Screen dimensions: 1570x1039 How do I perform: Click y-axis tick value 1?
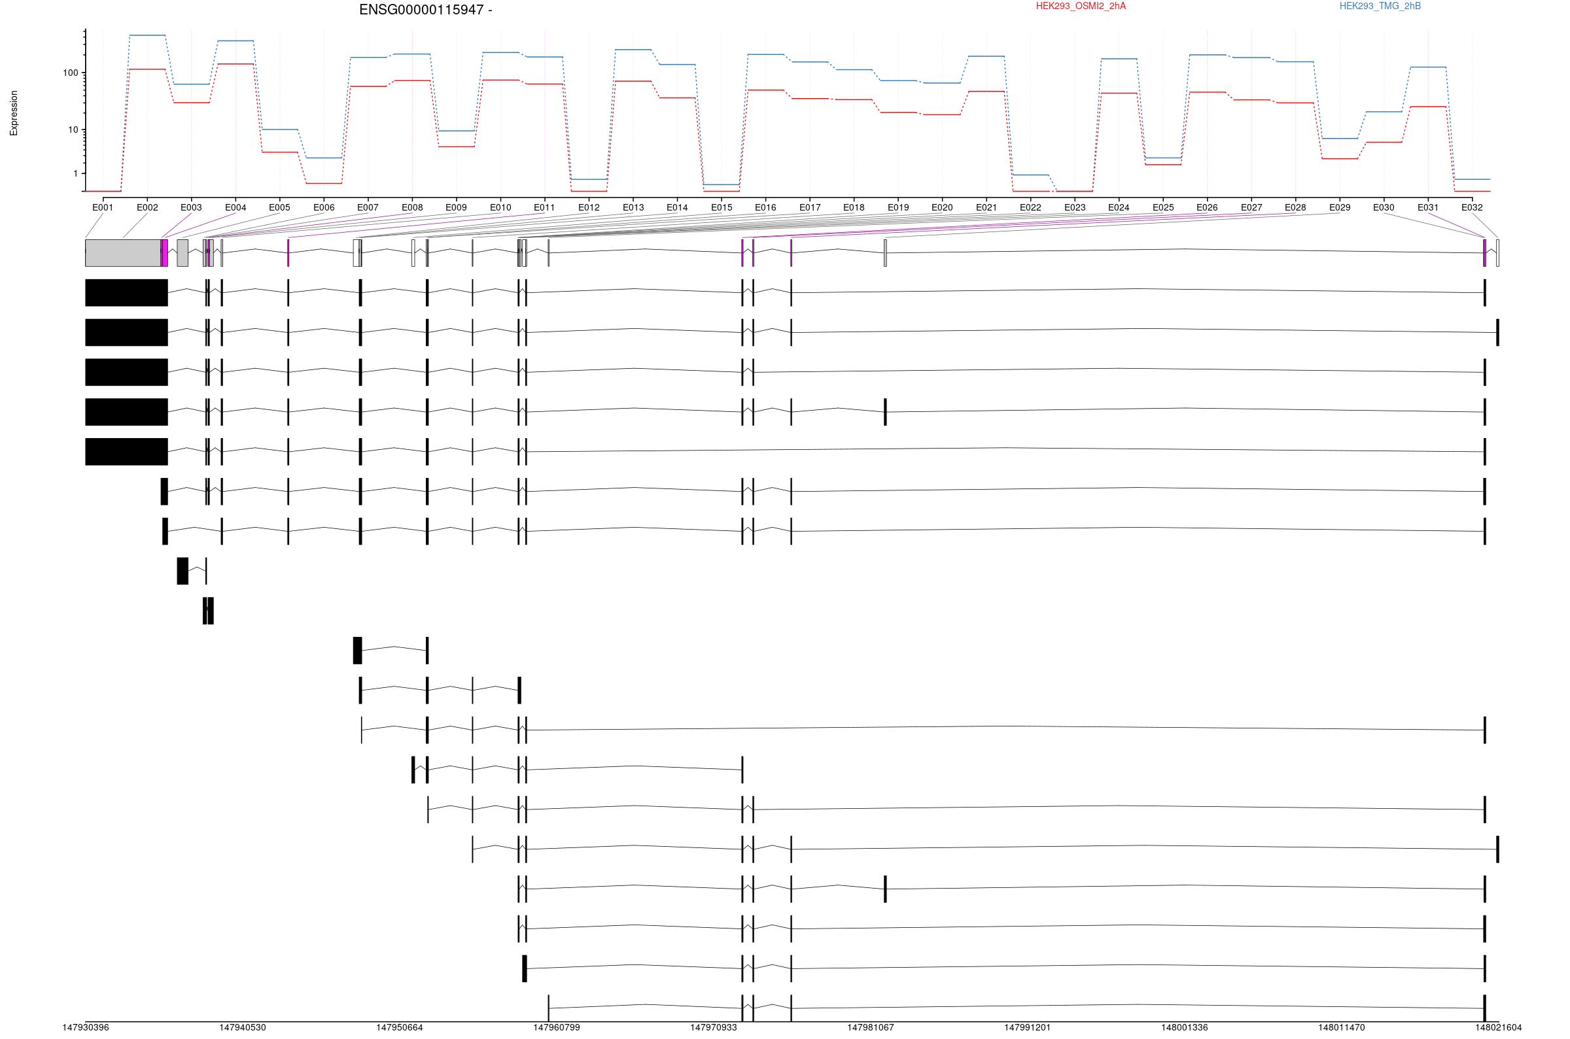[75, 174]
